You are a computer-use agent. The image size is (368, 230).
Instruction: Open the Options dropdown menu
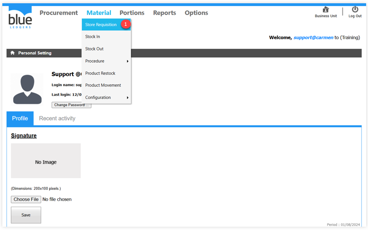(x=196, y=13)
